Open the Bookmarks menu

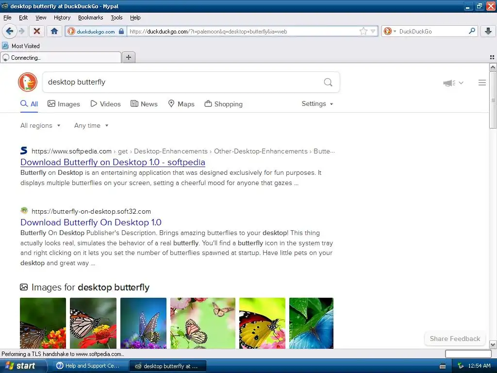[90, 18]
